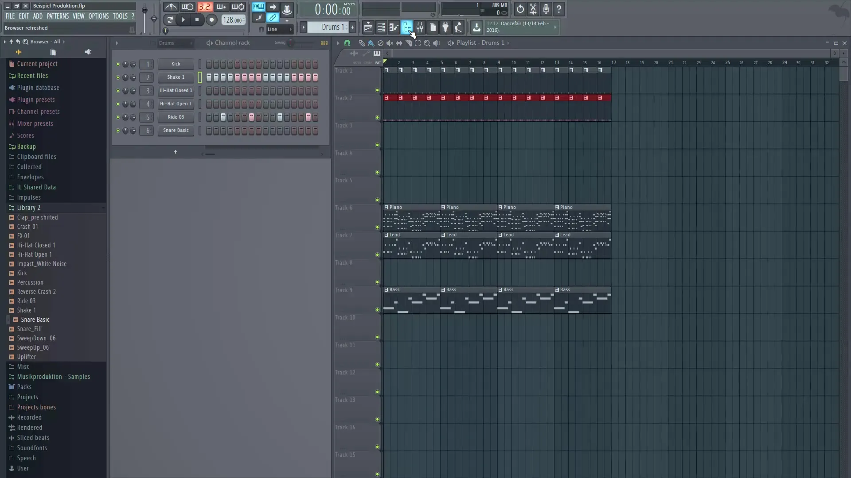Open the Plugin picker icon in the toolbar
The height and width of the screenshot is (478, 851).
point(446,27)
